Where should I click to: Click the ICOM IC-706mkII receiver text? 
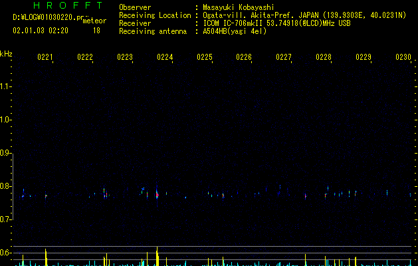(x=276, y=23)
